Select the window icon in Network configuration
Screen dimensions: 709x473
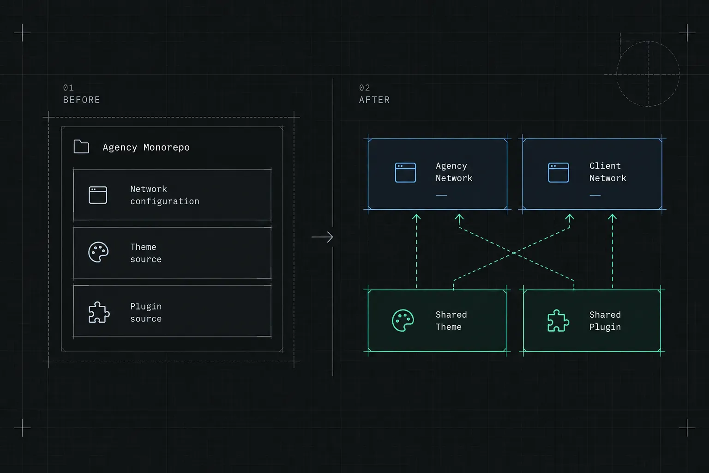pyautogui.click(x=98, y=195)
